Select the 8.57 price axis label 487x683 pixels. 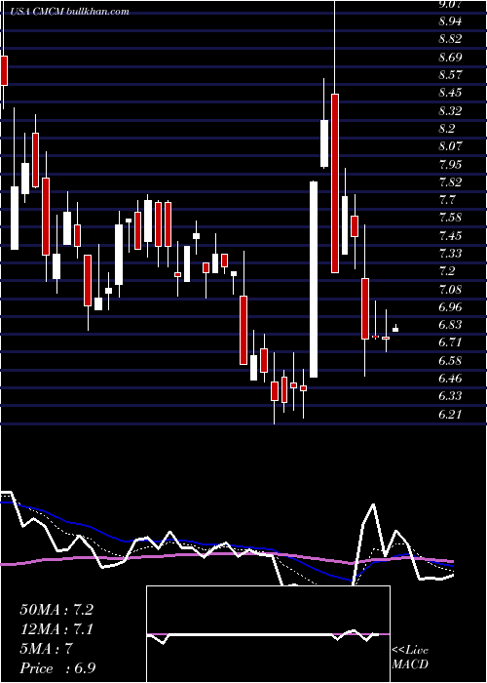tap(450, 75)
